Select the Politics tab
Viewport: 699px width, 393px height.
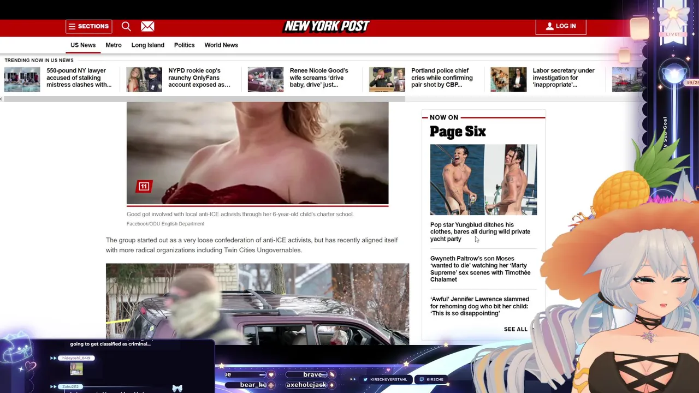pyautogui.click(x=184, y=45)
